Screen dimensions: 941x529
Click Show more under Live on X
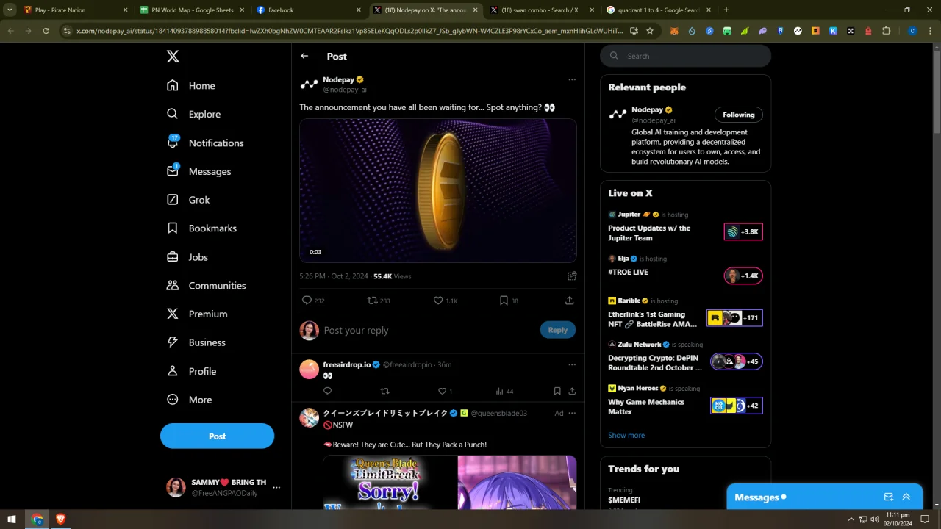tap(626, 435)
